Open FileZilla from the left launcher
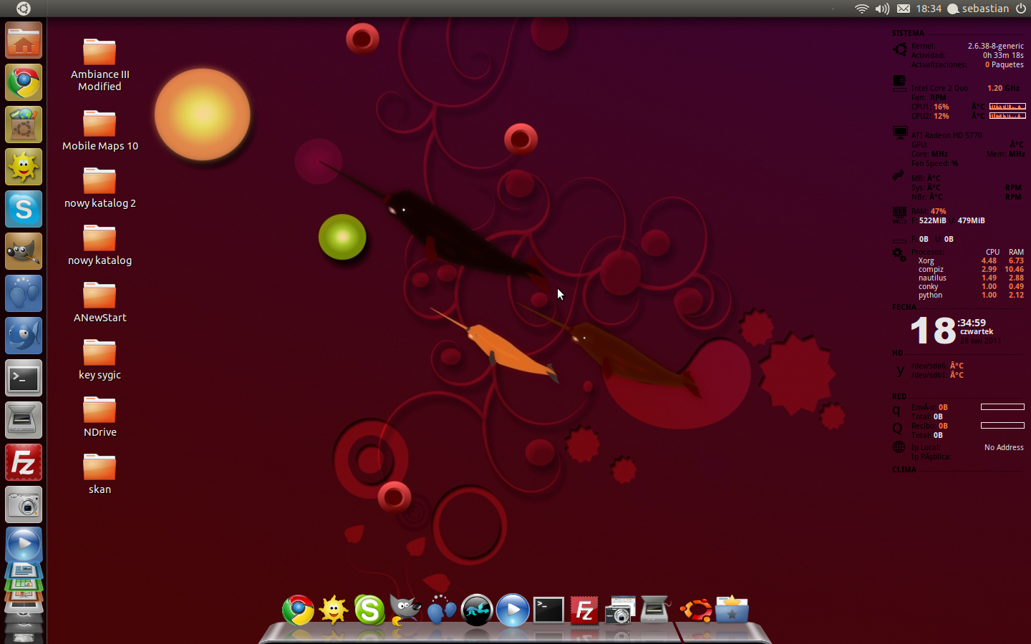 pos(24,463)
